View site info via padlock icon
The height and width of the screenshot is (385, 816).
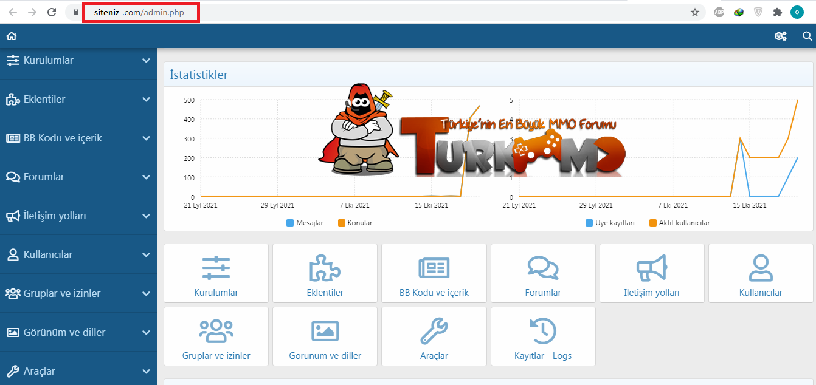(75, 12)
